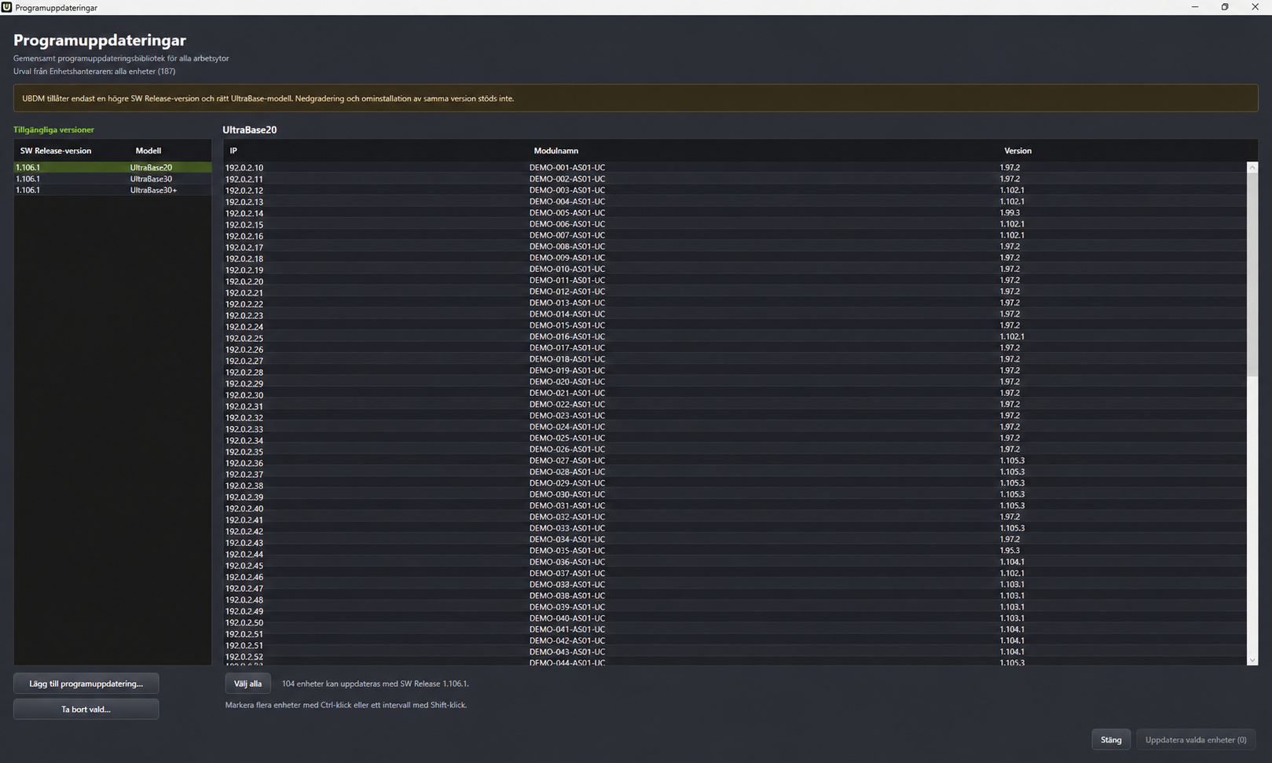Open Lägg till programuppdatering dialog

[x=86, y=684]
